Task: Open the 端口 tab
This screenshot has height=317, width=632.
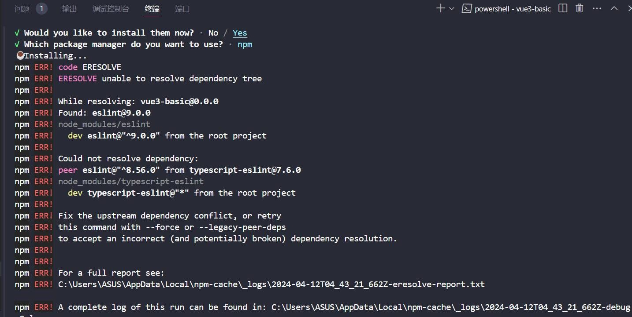Action: [x=182, y=9]
